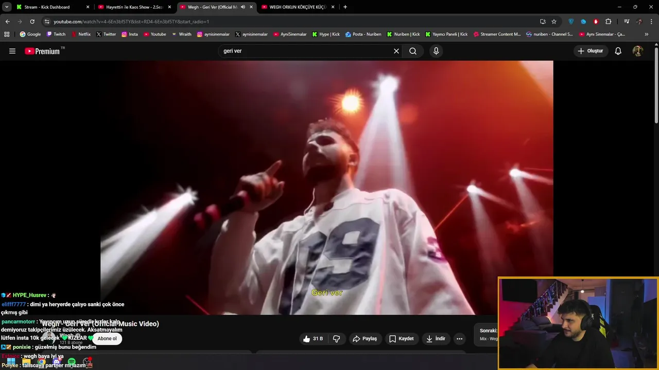Open Youtube bookmark
This screenshot has width=659, height=370.
click(x=155, y=34)
